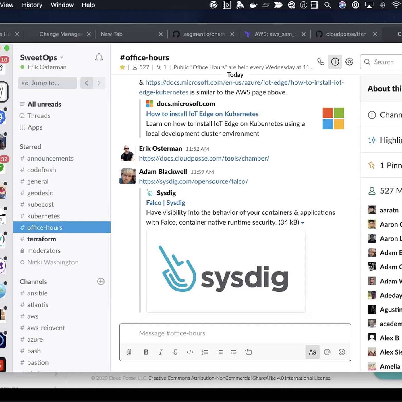Open How to install IoT Edge link
Image resolution: width=402 pixels, height=402 pixels.
[x=202, y=114]
